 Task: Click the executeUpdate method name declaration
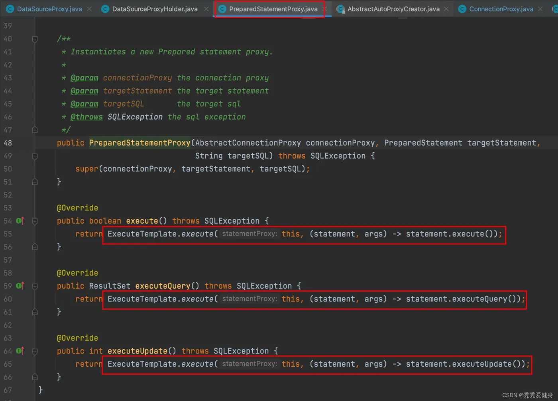tap(138, 351)
